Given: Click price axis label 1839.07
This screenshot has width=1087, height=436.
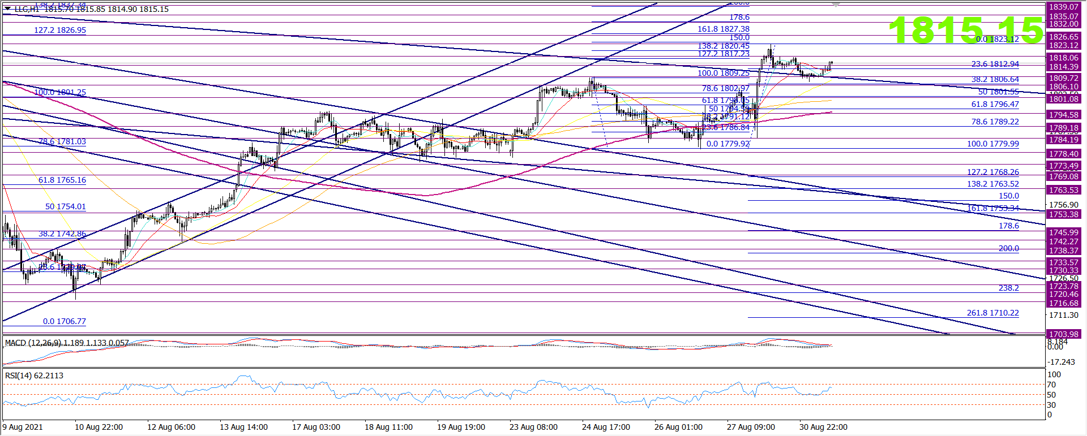Looking at the screenshot, I should pos(1064,7).
